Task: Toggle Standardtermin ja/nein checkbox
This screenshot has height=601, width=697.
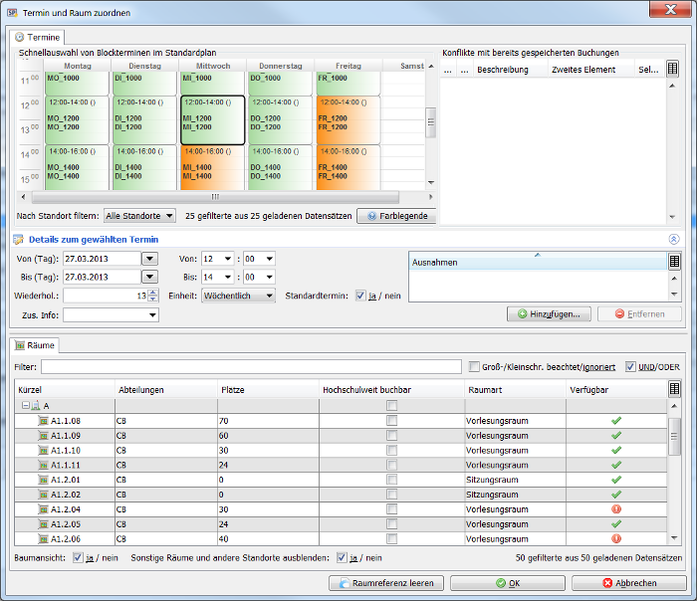Action: [360, 296]
